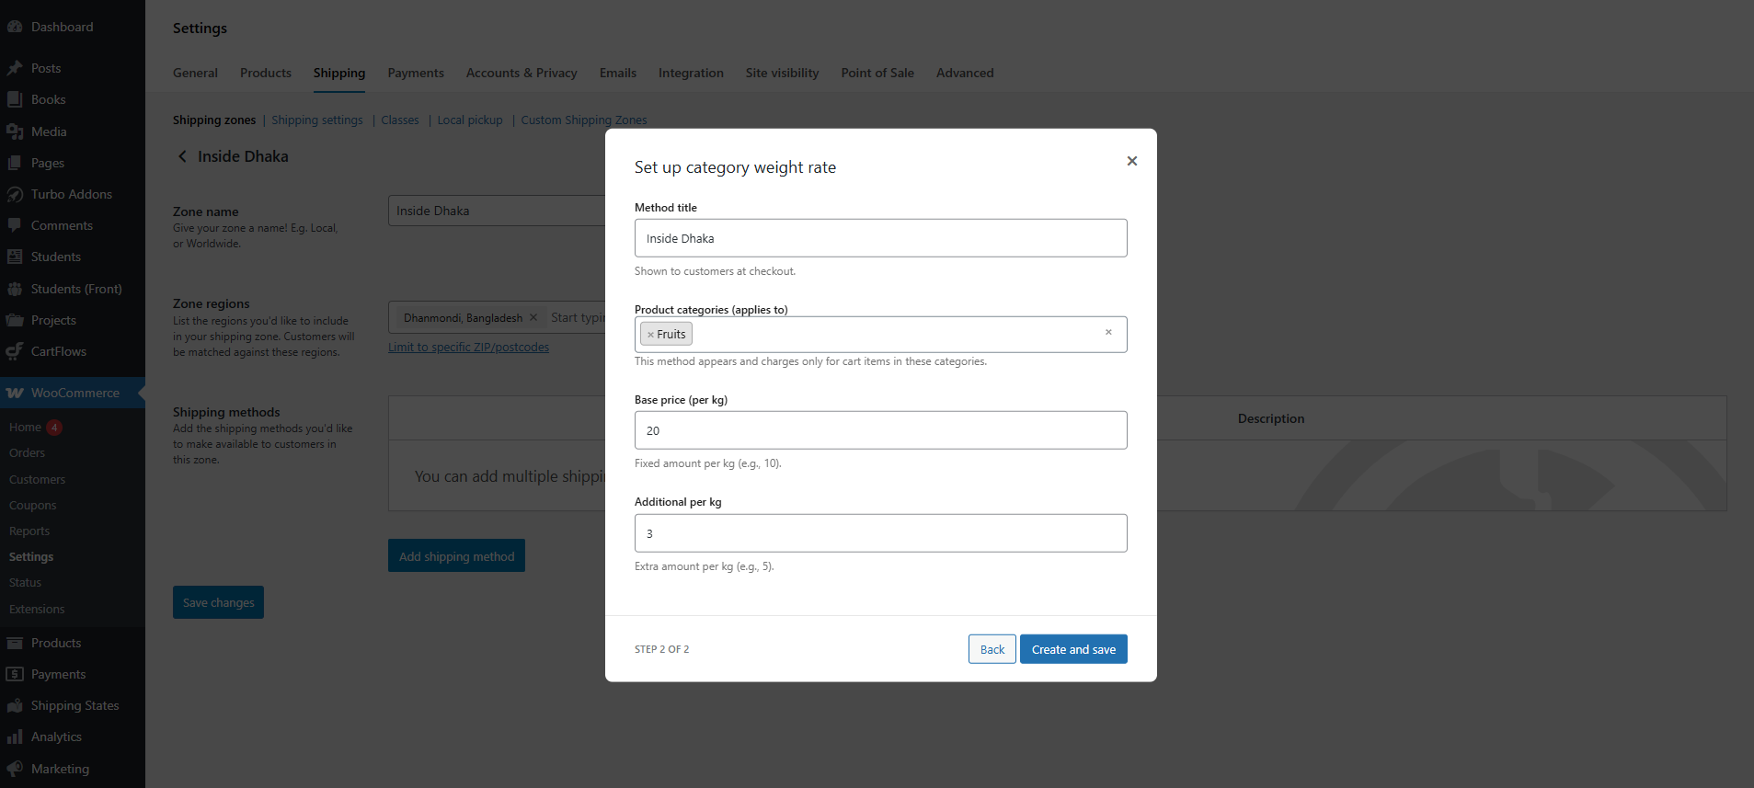Click the Description column header
Image resolution: width=1754 pixels, height=788 pixels.
[1271, 418]
